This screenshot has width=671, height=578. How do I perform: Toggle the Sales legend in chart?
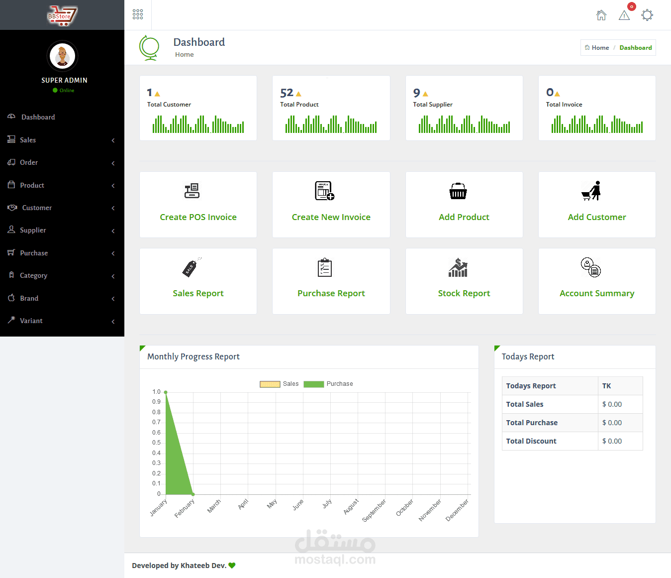[280, 384]
